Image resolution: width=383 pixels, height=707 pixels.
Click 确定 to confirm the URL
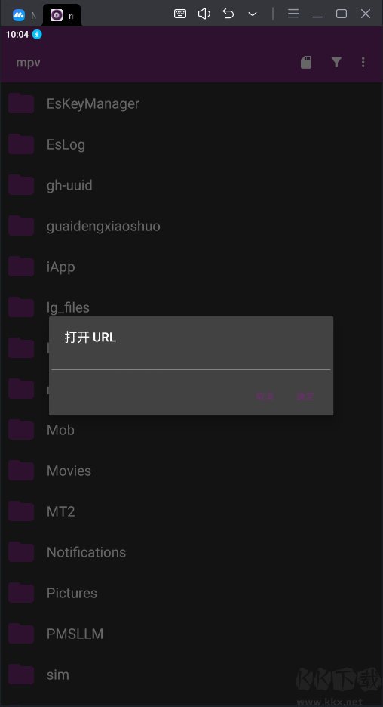(x=305, y=396)
